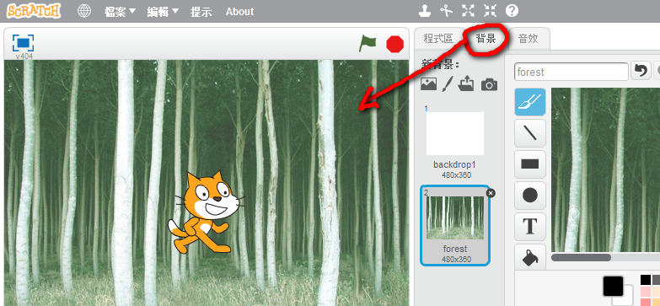Switch stage to full screen mode

23,43
